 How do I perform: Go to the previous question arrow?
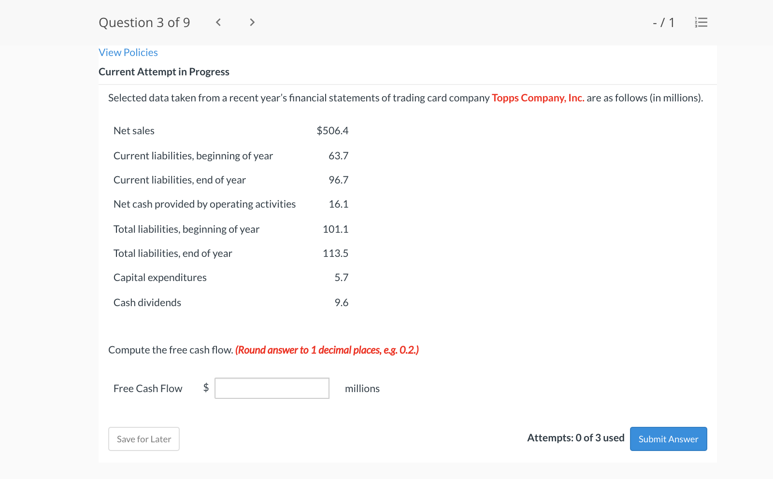click(x=218, y=22)
